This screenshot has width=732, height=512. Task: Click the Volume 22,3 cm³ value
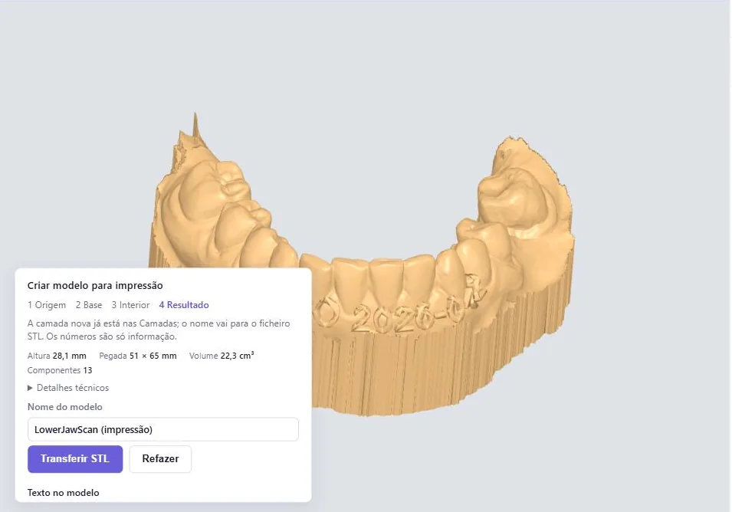tap(222, 356)
